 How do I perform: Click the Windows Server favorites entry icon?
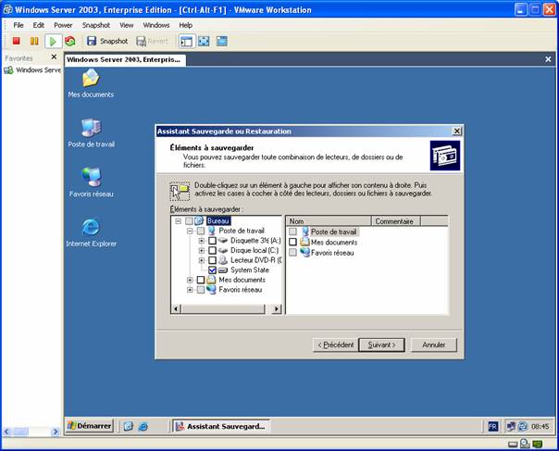point(8,70)
